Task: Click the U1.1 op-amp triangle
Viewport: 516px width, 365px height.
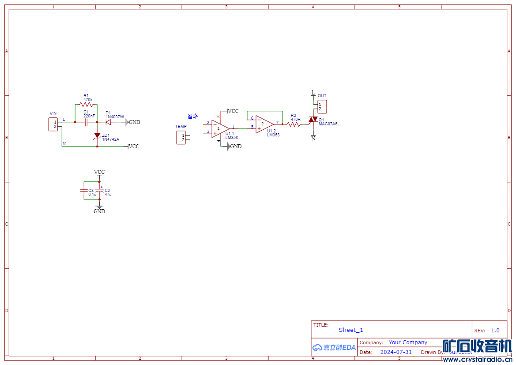Action: pos(220,128)
